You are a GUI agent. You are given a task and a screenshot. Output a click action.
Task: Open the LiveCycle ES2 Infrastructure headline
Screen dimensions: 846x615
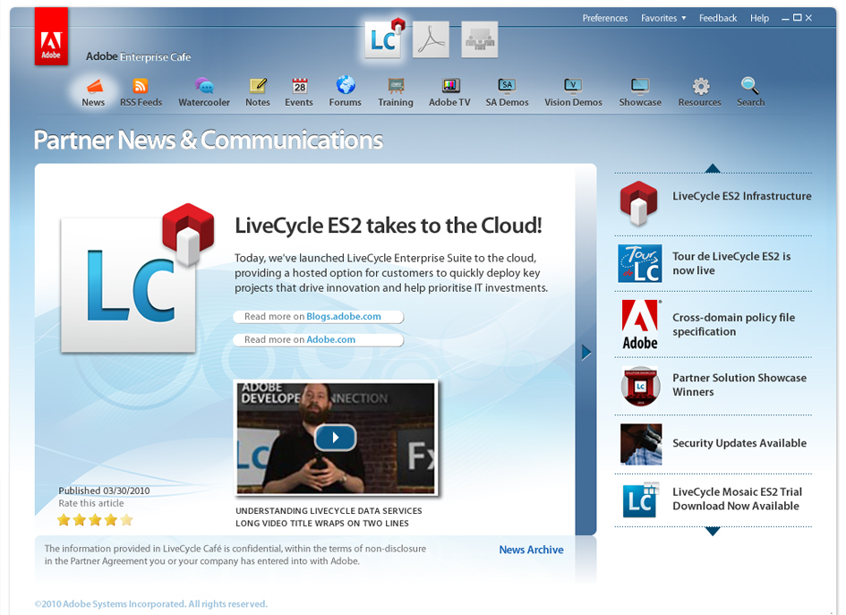coord(742,196)
